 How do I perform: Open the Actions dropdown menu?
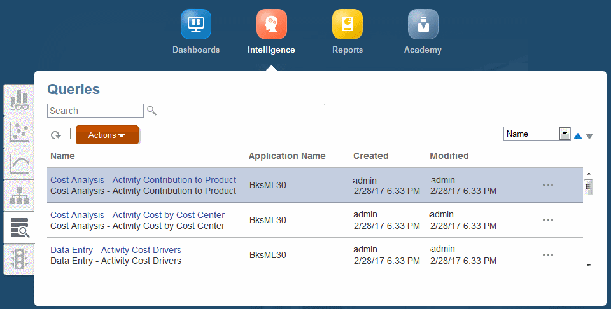pos(107,135)
